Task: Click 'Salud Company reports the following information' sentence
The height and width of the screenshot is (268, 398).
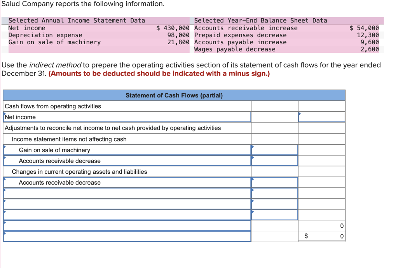Action: (83, 4)
